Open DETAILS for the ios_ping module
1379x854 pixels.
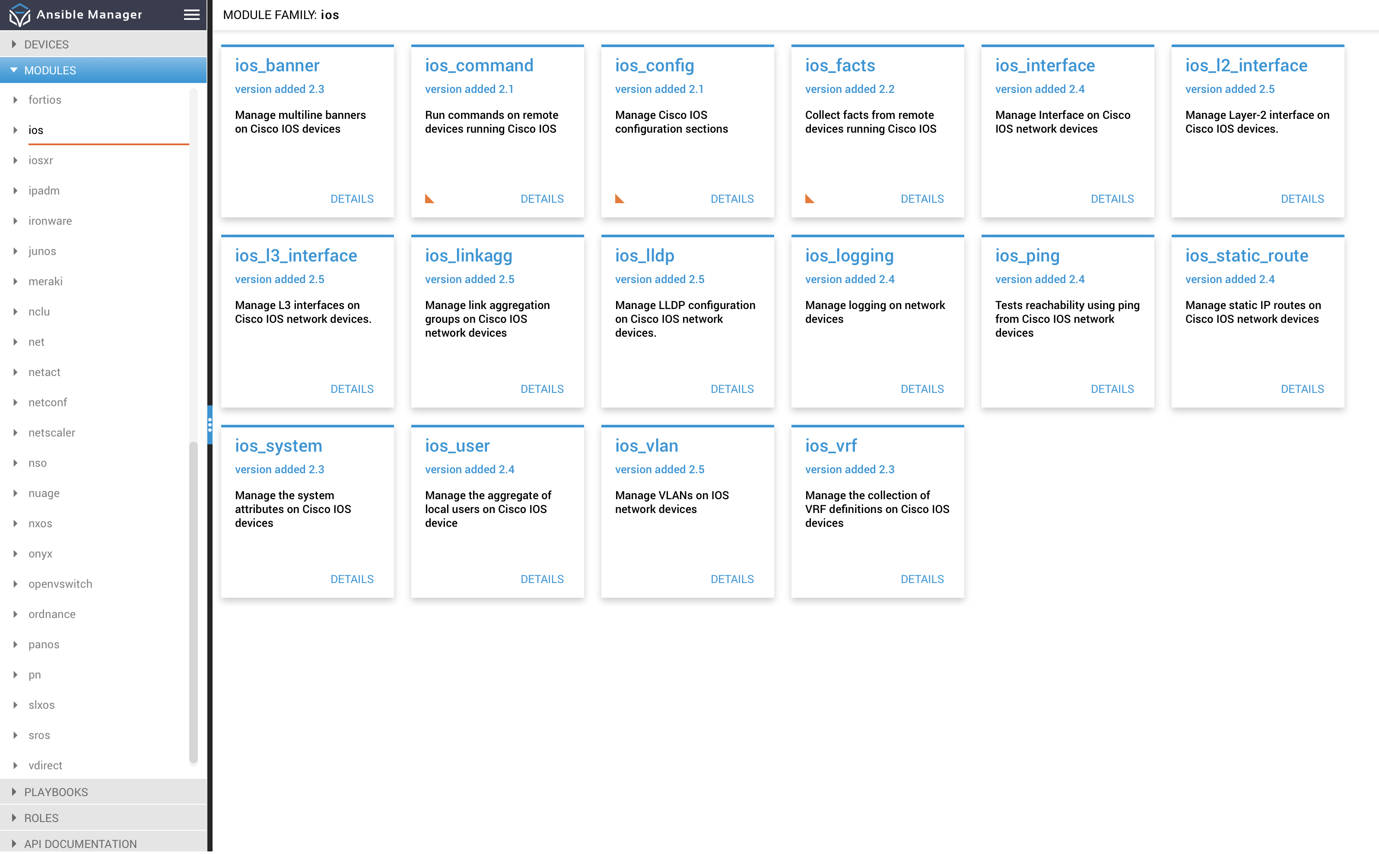(x=1112, y=389)
